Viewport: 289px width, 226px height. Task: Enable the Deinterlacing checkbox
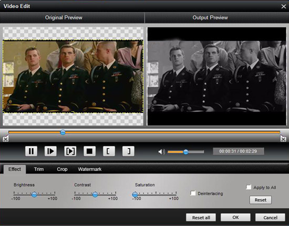click(193, 193)
